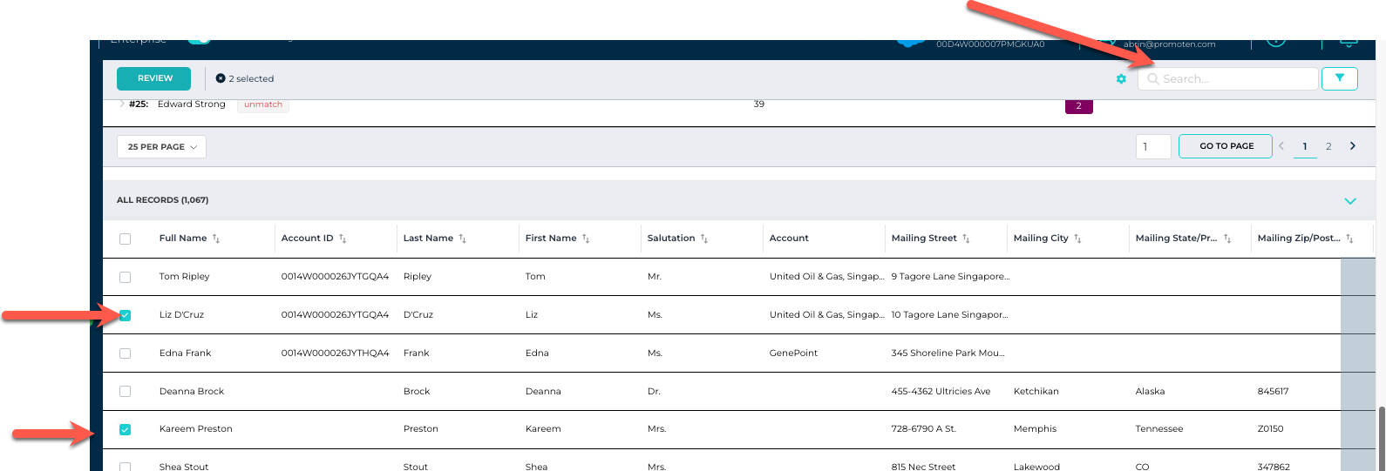Viewport: 1386px width, 471px height.
Task: Sort by Mailing Zip/Postal using sort arrows
Action: point(1349,239)
